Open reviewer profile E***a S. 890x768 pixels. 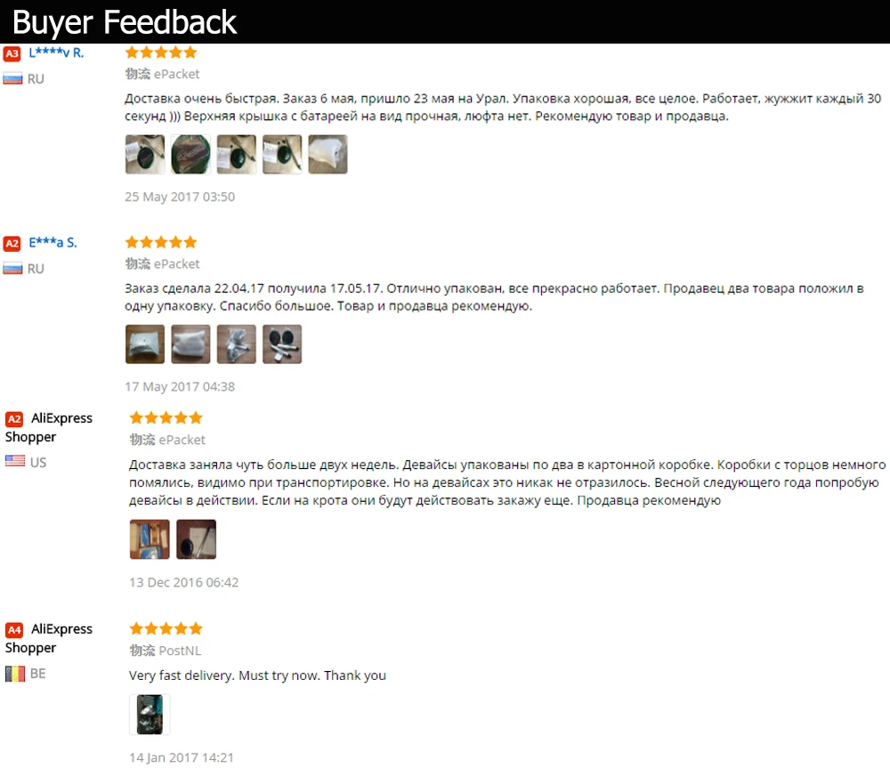(53, 242)
